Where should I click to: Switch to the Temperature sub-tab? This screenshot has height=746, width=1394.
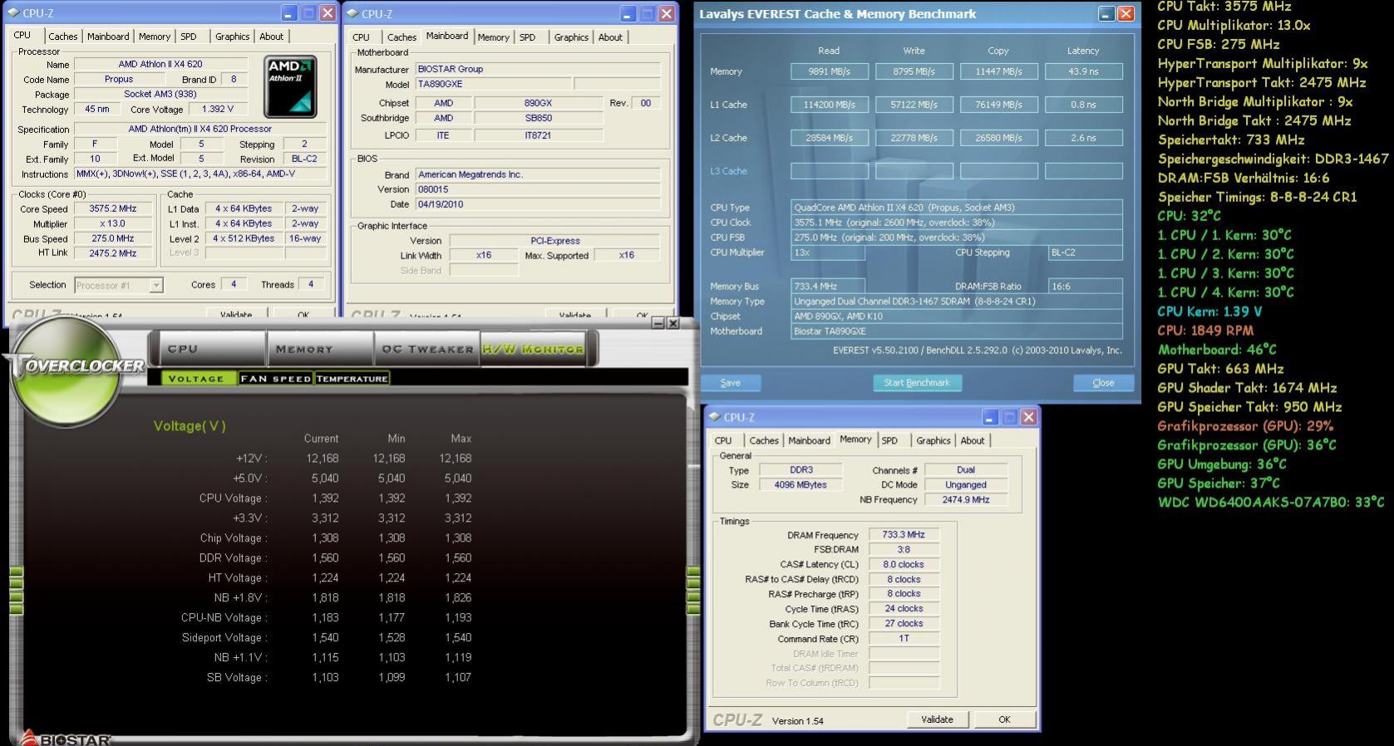click(352, 378)
